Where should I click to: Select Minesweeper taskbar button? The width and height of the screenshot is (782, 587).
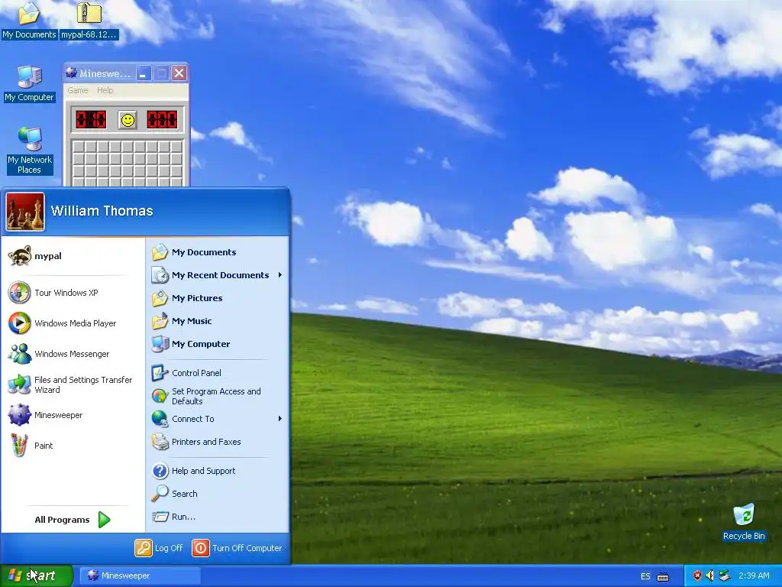[x=141, y=576]
